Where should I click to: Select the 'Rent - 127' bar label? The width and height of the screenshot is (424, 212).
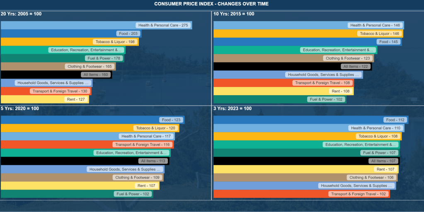point(75,99)
